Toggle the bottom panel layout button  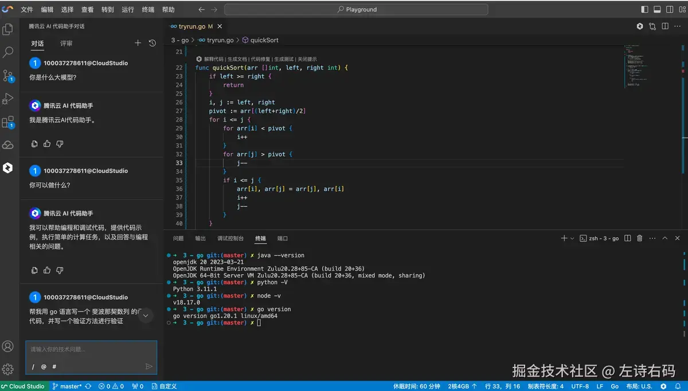(657, 10)
